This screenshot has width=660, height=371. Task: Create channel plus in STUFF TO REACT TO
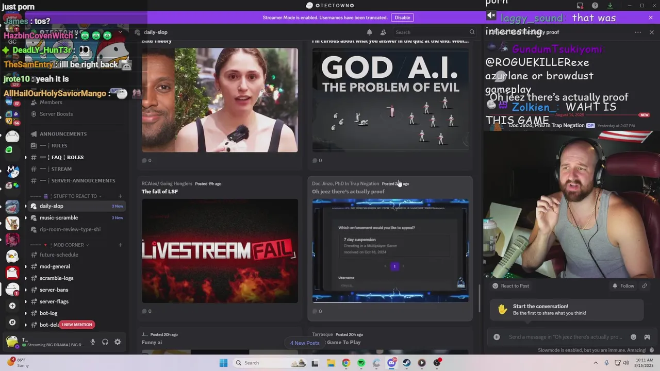pyautogui.click(x=120, y=196)
